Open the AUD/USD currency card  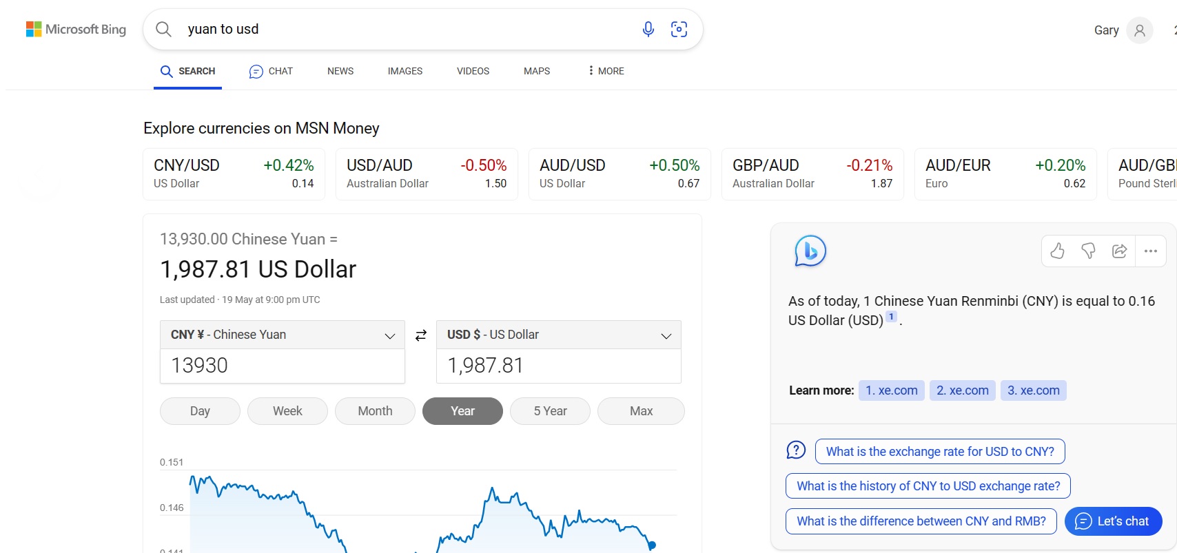coord(620,174)
